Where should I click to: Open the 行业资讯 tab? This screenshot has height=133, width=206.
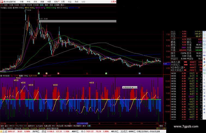tap(34, 128)
